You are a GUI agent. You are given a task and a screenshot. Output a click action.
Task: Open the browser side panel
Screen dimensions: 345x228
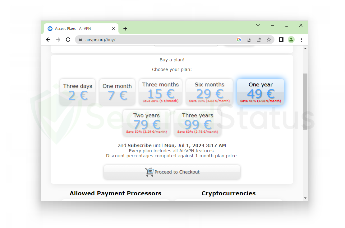pos(281,40)
